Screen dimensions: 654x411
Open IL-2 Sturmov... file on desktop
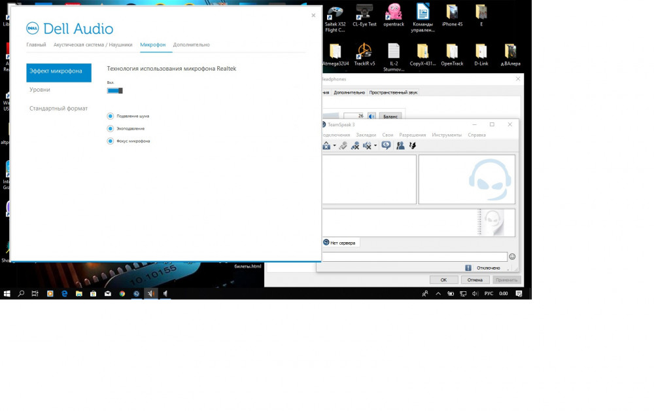click(x=394, y=58)
